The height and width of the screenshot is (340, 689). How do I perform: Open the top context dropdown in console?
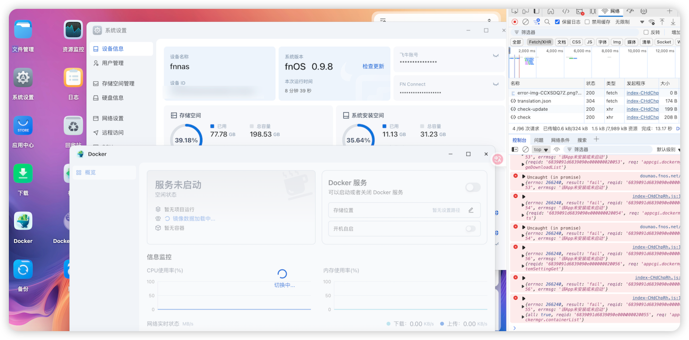coord(541,150)
